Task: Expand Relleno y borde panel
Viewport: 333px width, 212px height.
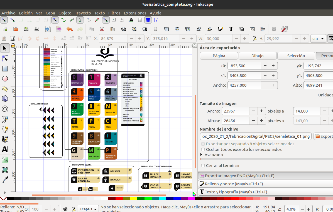Action: coord(265,184)
